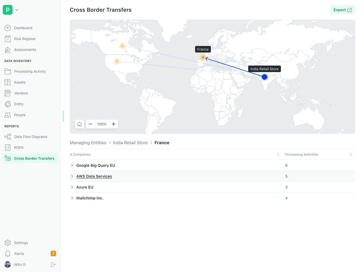
Task: Select Cross Border Transfers in the sidebar
Action: point(34,158)
